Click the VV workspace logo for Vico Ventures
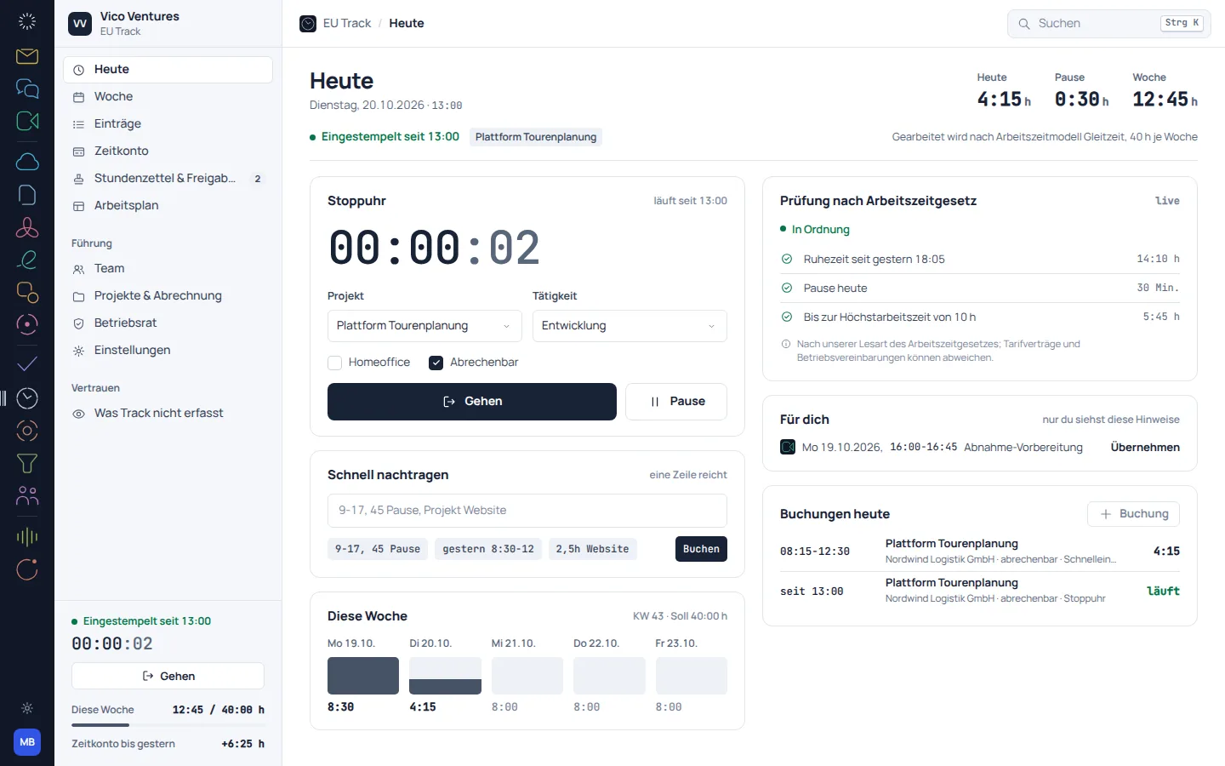This screenshot has height=766, width=1225. [x=80, y=24]
